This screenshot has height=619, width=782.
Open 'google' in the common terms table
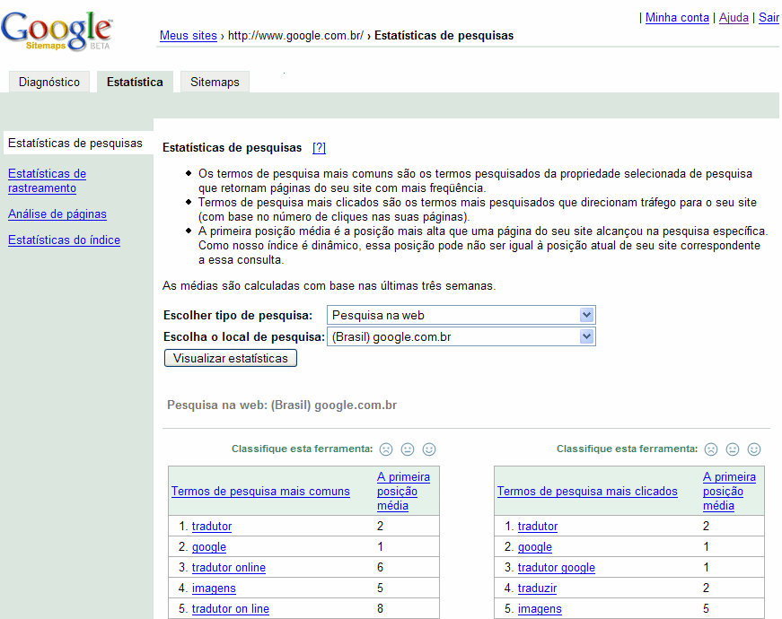209,546
